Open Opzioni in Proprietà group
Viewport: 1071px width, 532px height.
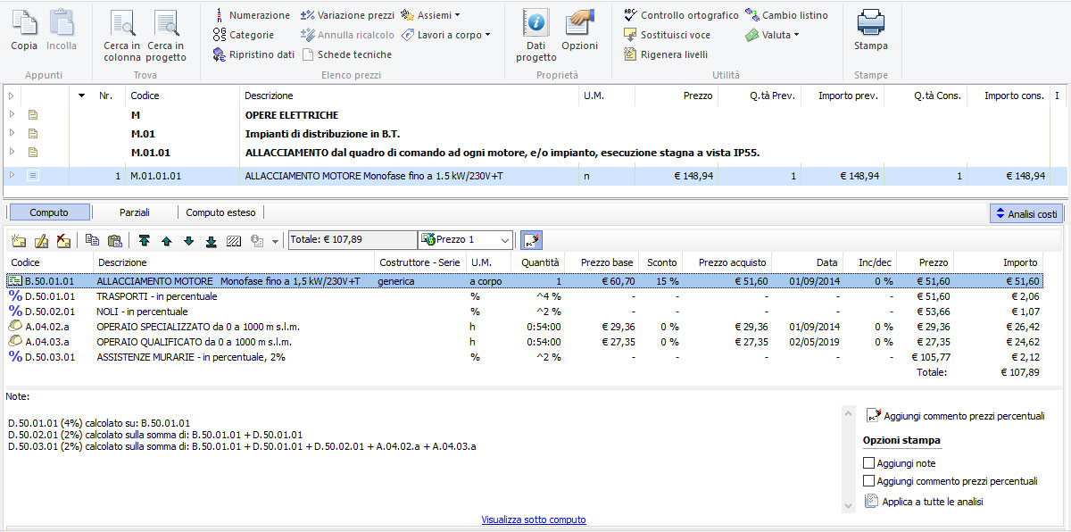click(580, 30)
